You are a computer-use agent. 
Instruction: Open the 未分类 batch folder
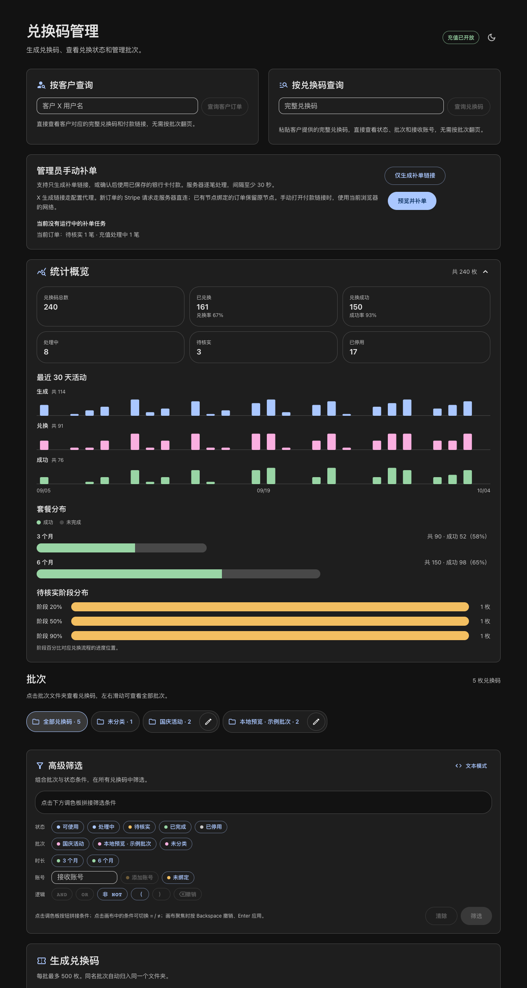[115, 722]
